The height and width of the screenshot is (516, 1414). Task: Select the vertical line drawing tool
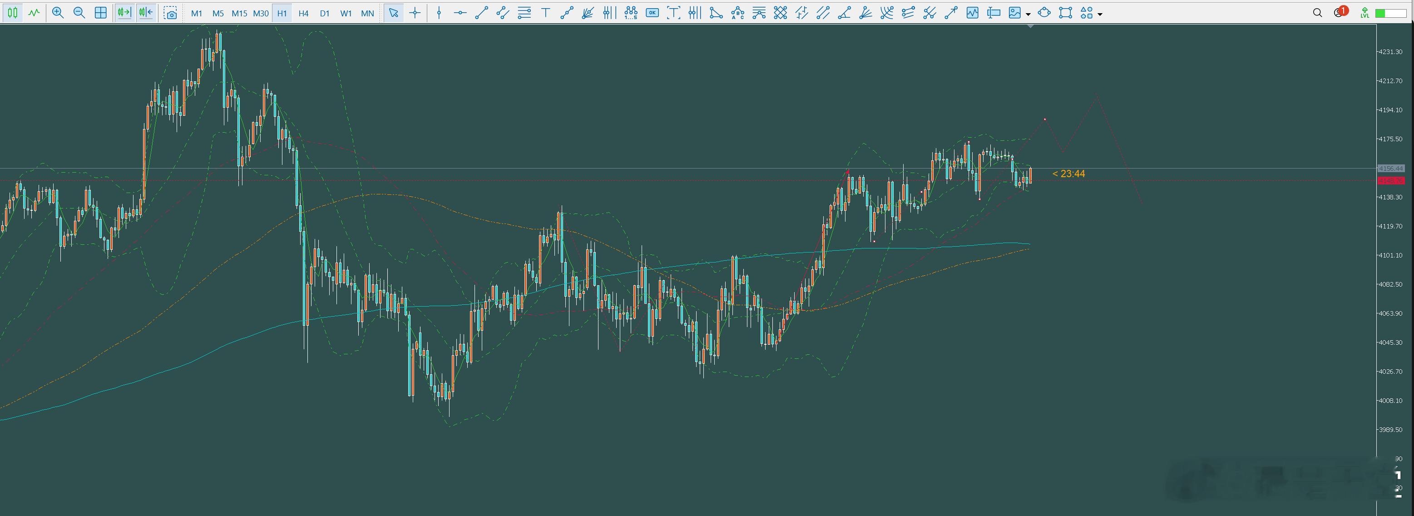coord(439,13)
